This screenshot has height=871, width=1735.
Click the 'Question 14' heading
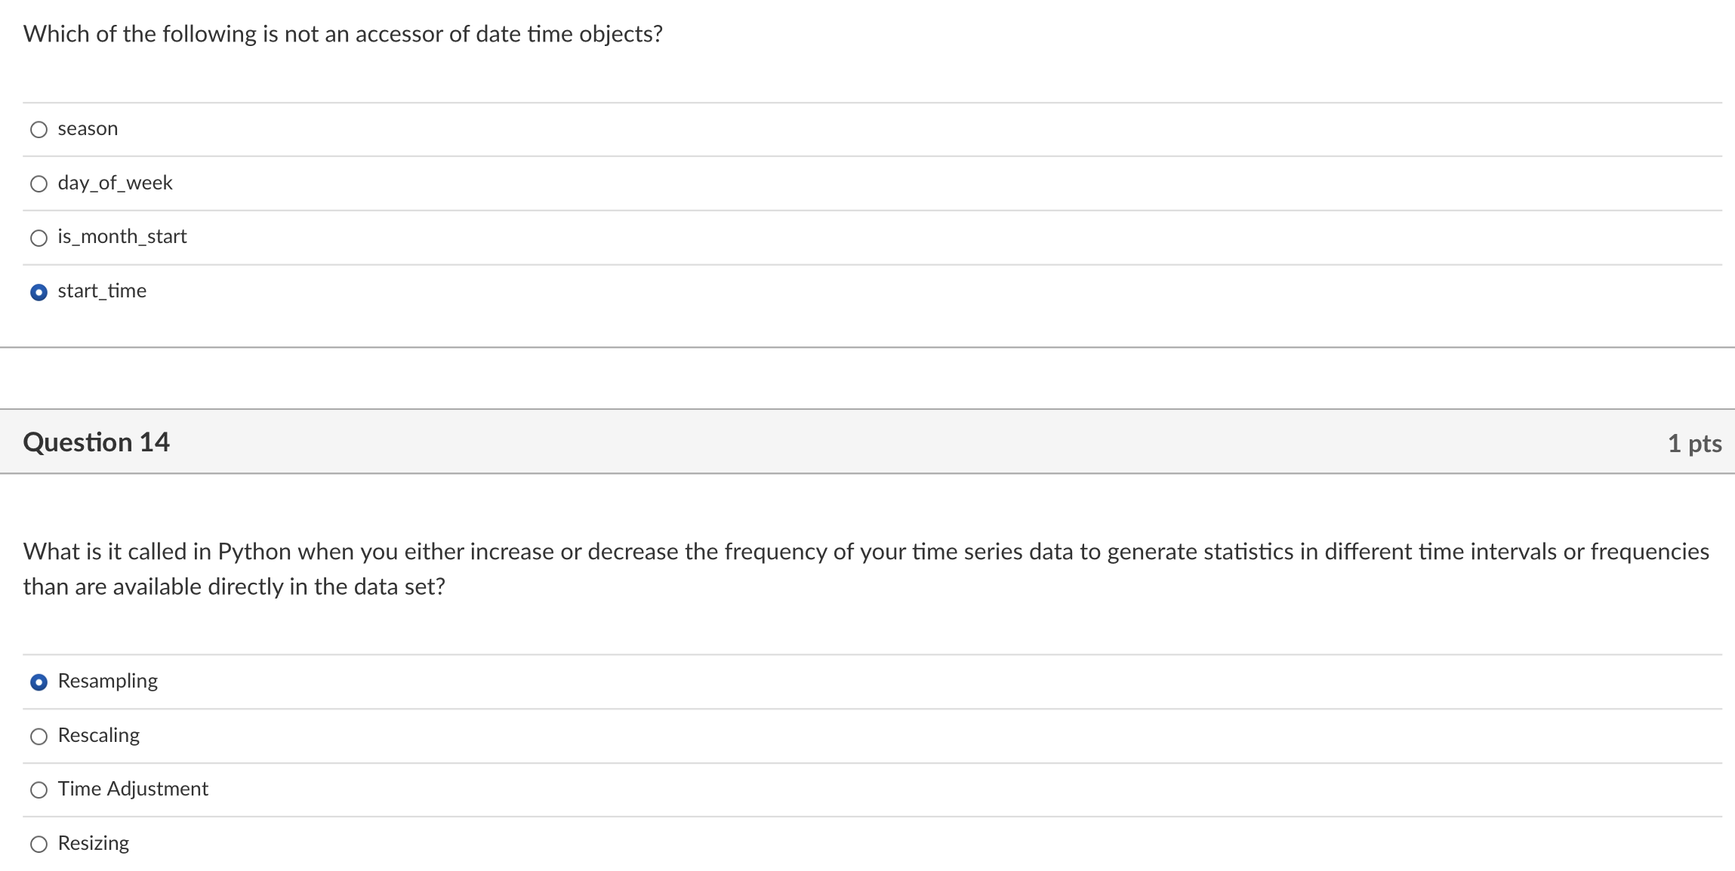click(x=97, y=442)
